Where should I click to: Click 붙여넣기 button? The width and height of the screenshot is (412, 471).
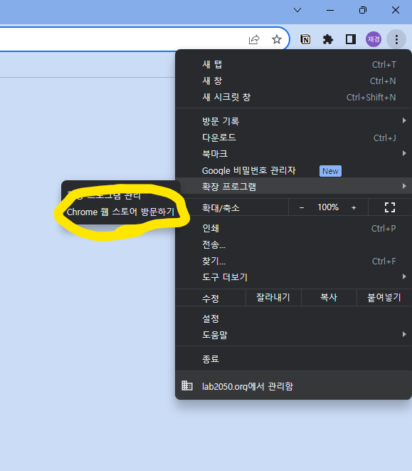[384, 298]
